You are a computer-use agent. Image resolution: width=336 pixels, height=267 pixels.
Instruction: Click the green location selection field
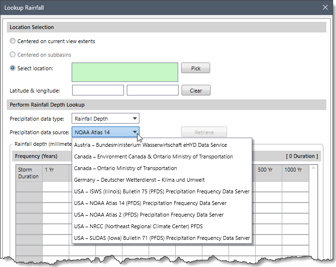(x=125, y=72)
